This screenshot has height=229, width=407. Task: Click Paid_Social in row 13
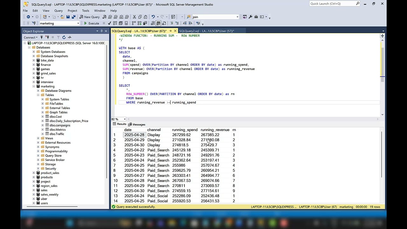coord(157,196)
